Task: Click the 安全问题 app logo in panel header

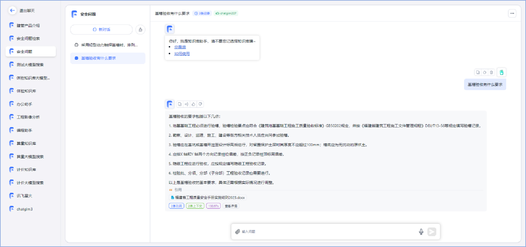Action: coord(75,14)
